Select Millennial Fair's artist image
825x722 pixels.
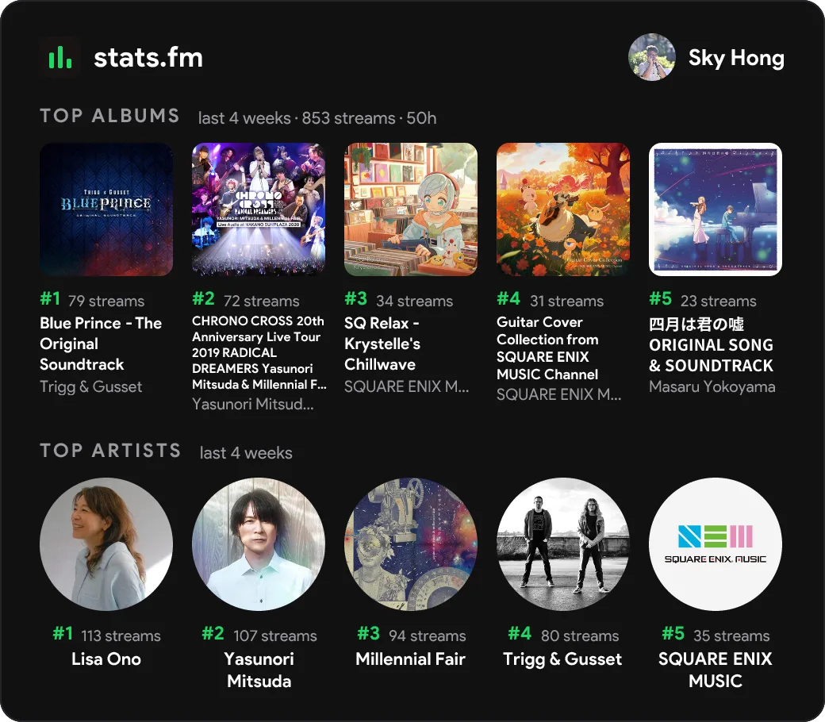click(411, 544)
